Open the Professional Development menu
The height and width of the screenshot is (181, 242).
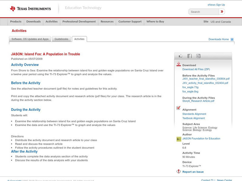click(79, 21)
